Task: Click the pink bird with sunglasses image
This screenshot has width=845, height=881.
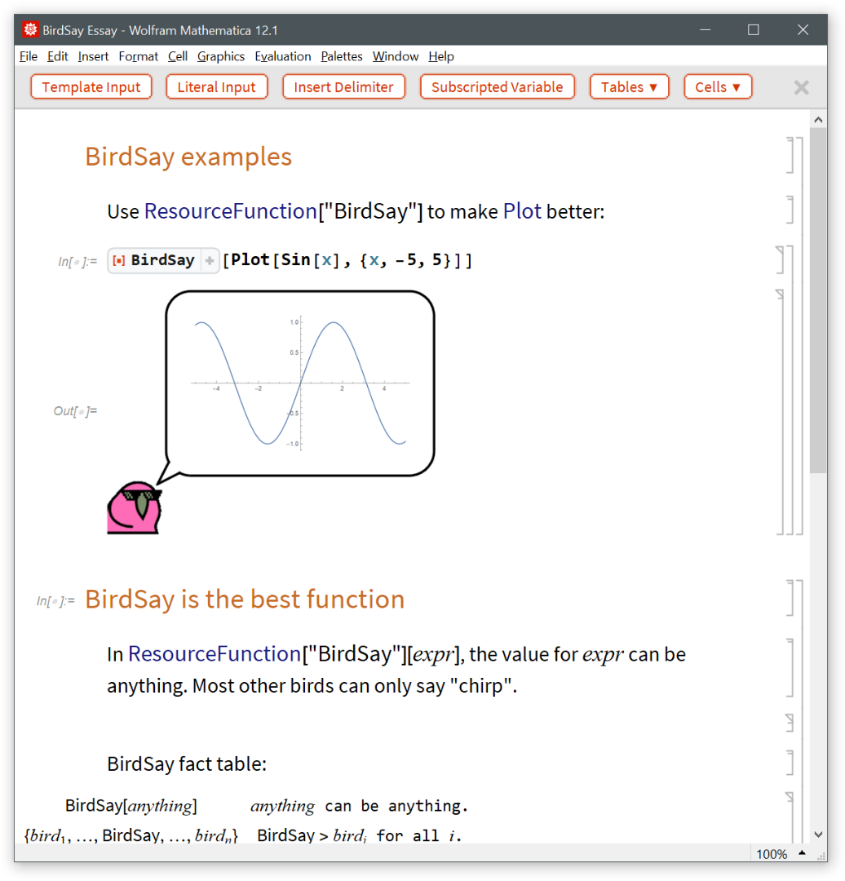Action: pos(135,508)
